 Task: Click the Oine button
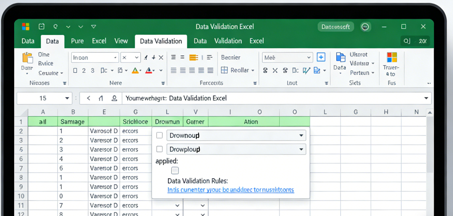point(44,54)
